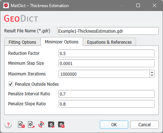
Task: Click the Maximum Iterations label
Action: pyautogui.click(x=27, y=74)
